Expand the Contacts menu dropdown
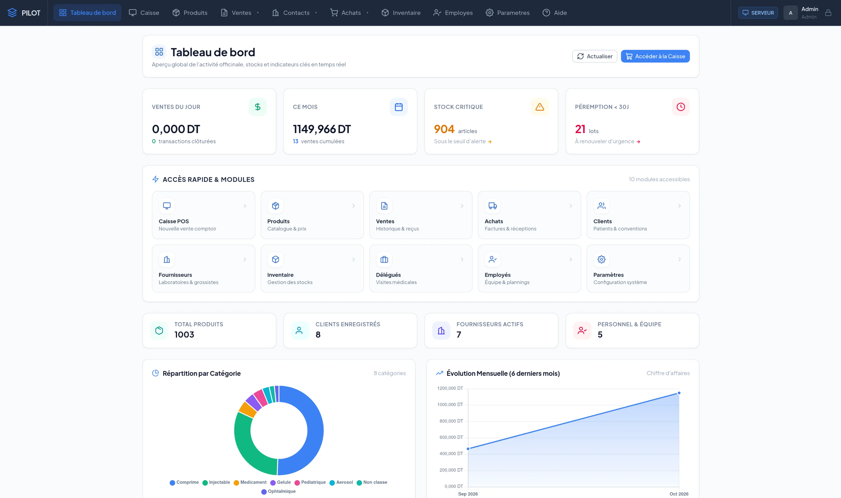This screenshot has height=498, width=841. pyautogui.click(x=295, y=13)
